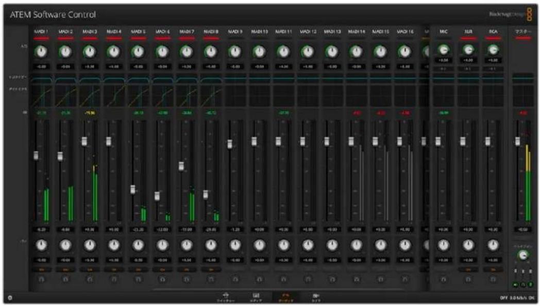Toggle the MADI 6 ON button

(x=162, y=270)
